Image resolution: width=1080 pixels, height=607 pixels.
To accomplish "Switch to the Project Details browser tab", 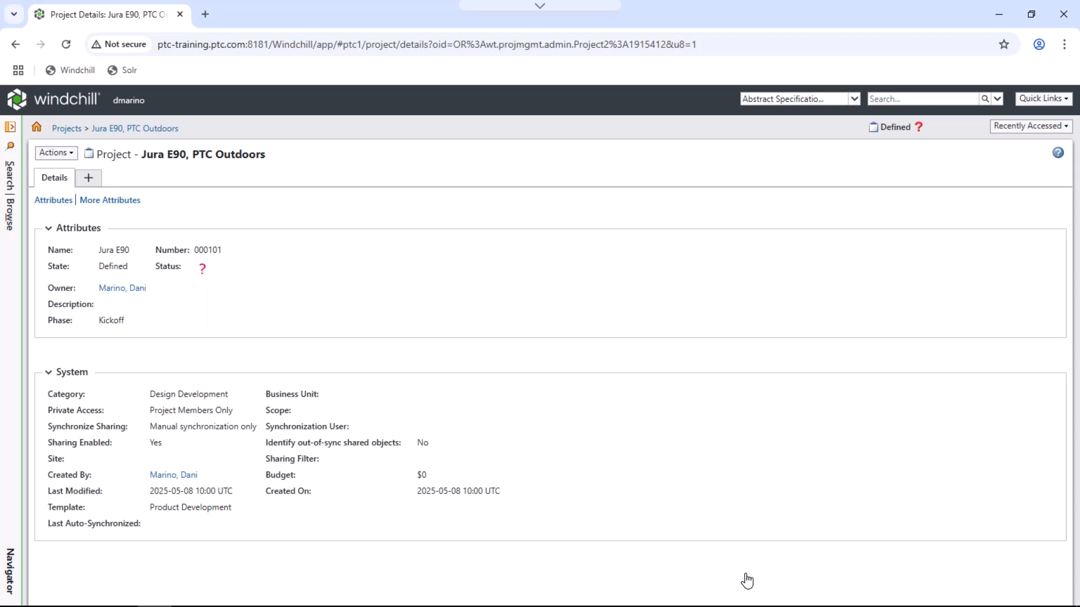I will (x=110, y=15).
